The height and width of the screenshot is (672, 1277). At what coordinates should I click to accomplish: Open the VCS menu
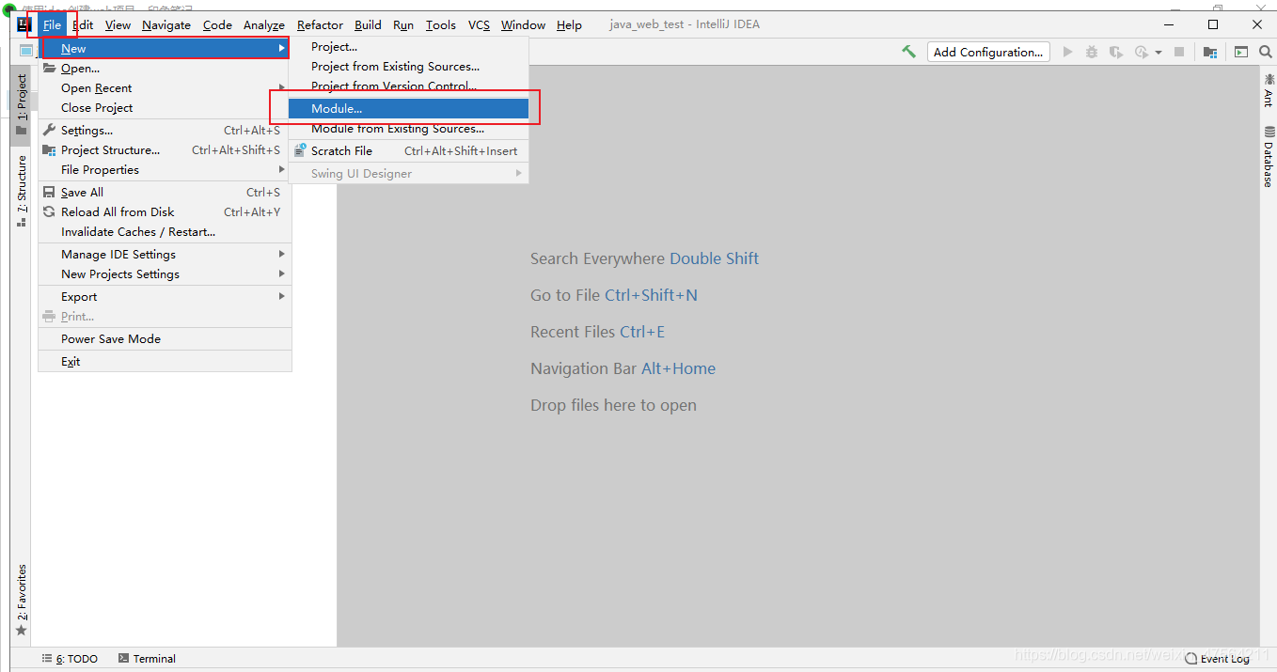coord(480,24)
